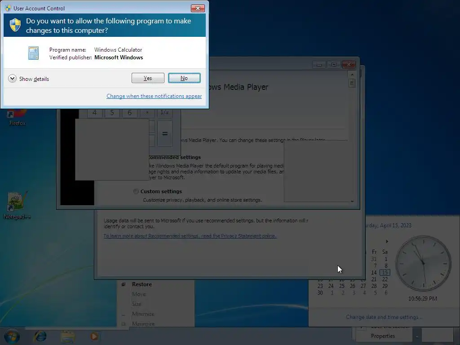Select April 24 in the calendar

point(331,286)
